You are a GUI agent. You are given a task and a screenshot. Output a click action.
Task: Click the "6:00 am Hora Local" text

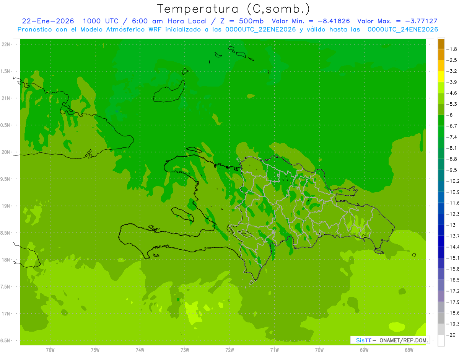tap(169, 21)
